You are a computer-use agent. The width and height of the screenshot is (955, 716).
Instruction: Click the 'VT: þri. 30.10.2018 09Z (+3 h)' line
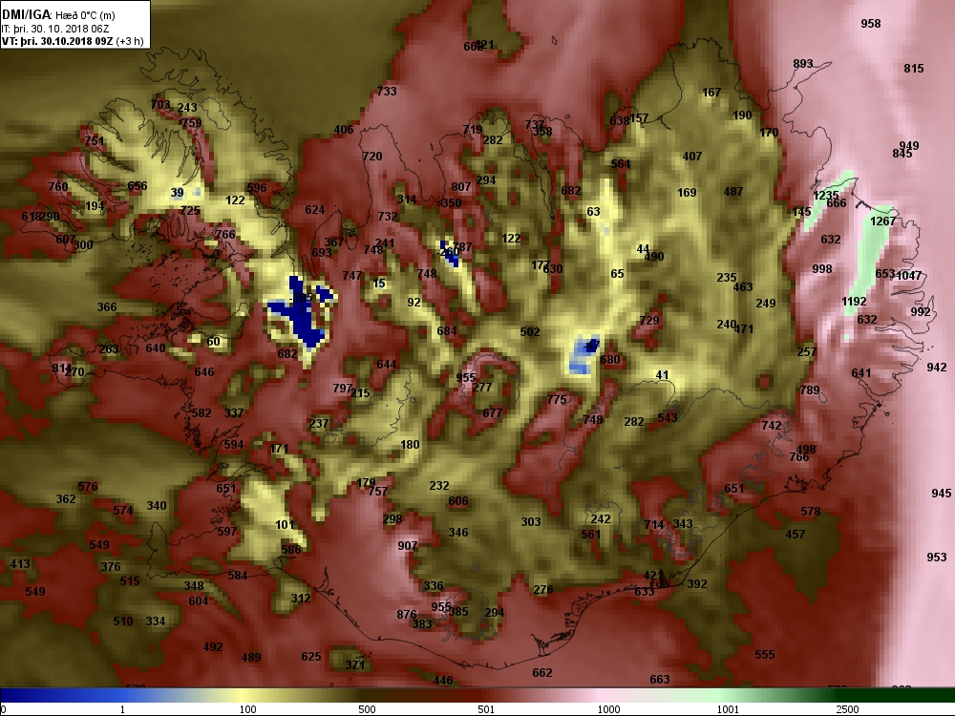[74, 41]
